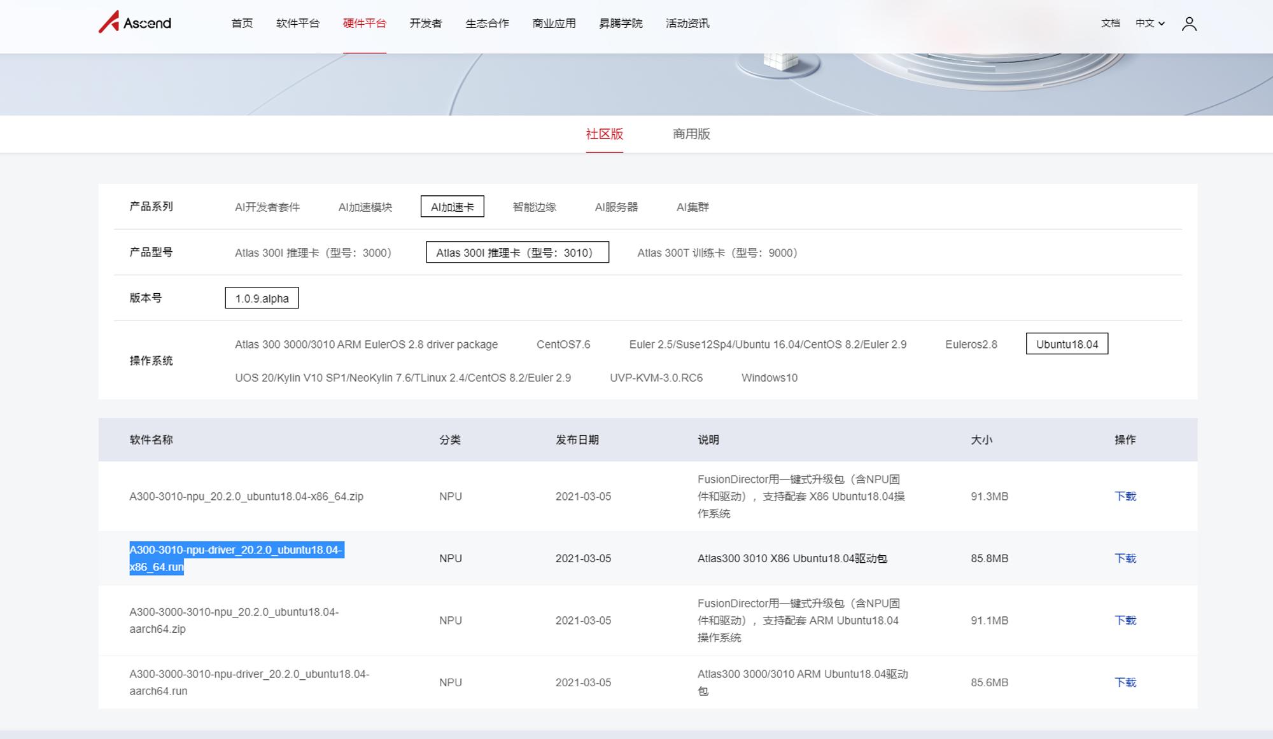This screenshot has height=739, width=1273.
Task: Click the 发布日期 column header
Action: (x=577, y=439)
